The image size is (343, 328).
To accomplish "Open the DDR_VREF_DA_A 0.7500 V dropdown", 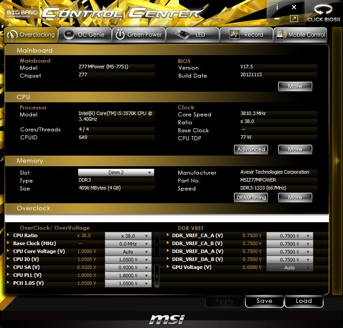I will [290, 252].
